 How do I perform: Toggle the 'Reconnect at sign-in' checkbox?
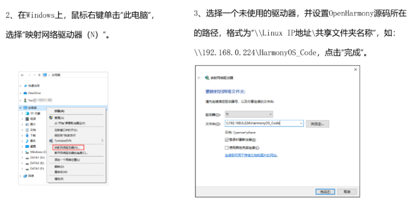[x=227, y=140]
